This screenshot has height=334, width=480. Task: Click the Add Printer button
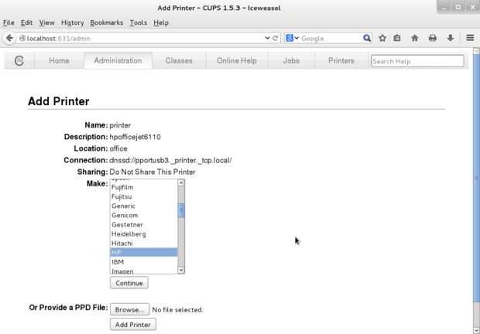(133, 325)
